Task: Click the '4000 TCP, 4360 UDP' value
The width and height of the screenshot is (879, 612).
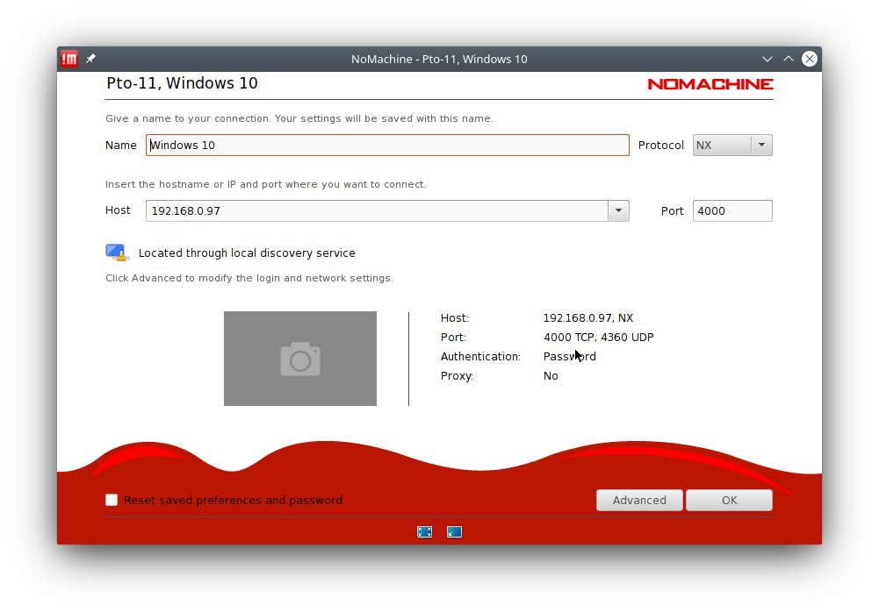Action: 598,337
